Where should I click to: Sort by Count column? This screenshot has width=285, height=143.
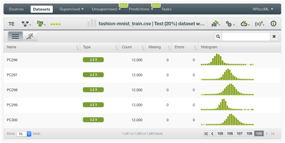click(x=132, y=47)
